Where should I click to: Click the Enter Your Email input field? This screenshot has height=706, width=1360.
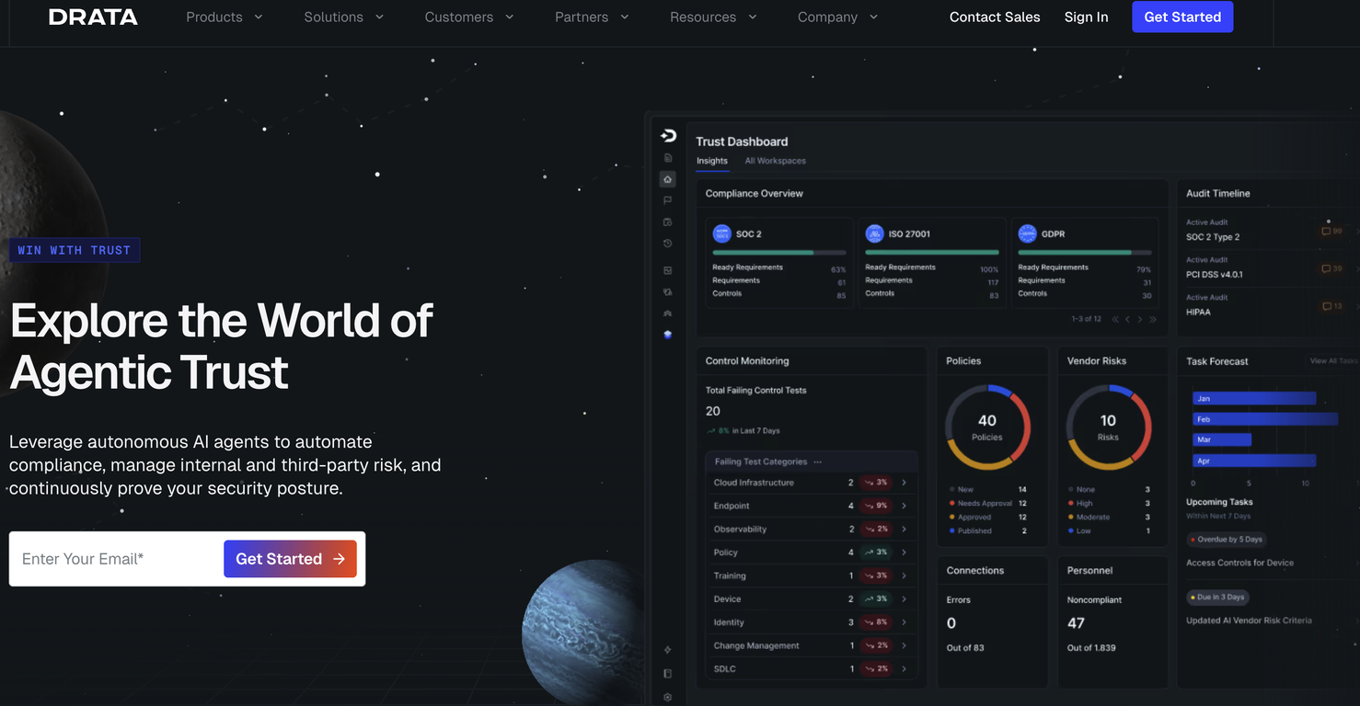click(117, 559)
